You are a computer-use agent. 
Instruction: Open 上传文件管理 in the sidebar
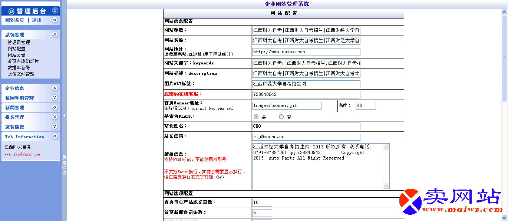[21, 74]
